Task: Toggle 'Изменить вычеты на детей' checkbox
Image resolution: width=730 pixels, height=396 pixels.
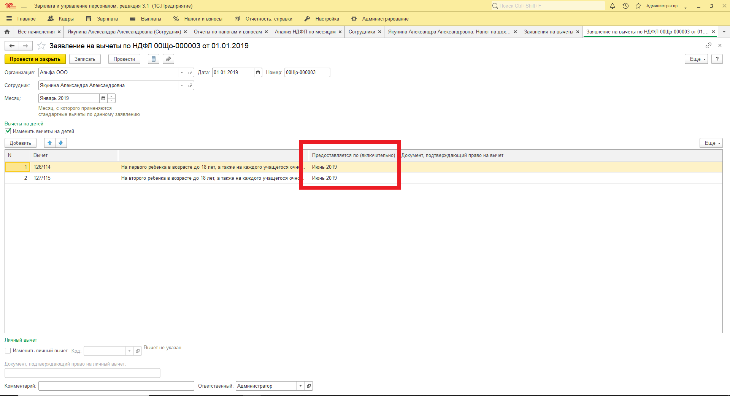Action: tap(8, 131)
